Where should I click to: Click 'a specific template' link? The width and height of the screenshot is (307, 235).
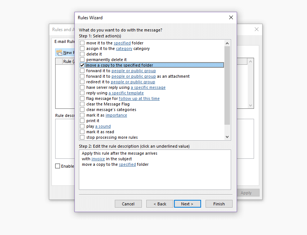[126, 93]
